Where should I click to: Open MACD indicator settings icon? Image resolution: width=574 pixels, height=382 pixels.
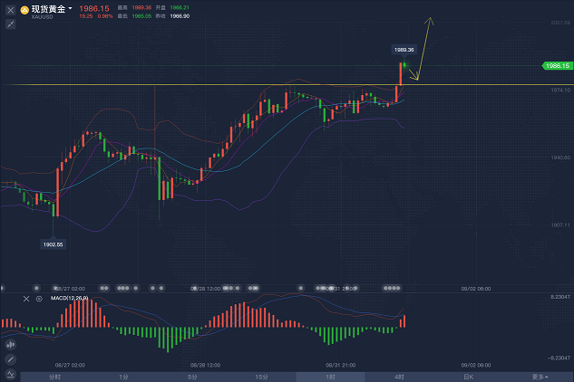[x=39, y=298]
